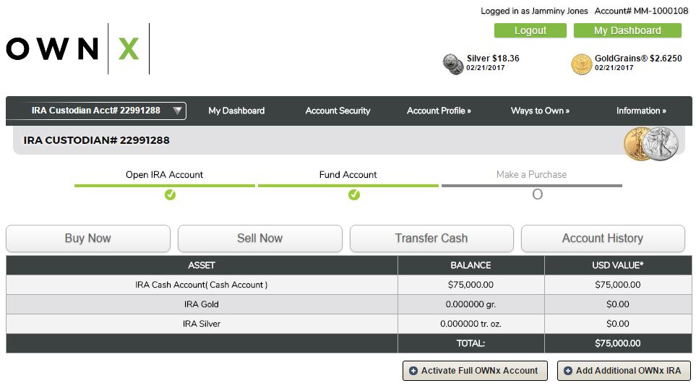Click the Open IRA Account green checkmark
696x391 pixels.
pyautogui.click(x=170, y=194)
